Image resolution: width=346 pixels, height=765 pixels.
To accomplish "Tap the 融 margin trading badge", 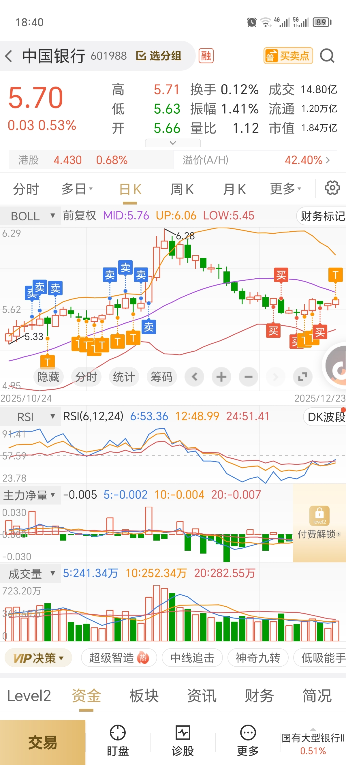I will click(x=206, y=56).
